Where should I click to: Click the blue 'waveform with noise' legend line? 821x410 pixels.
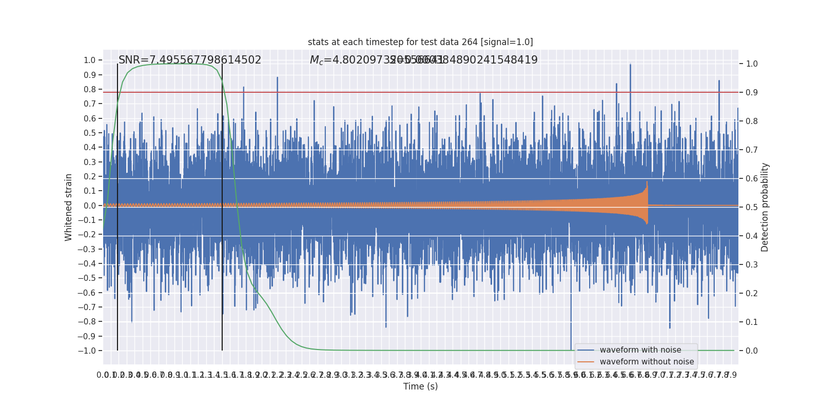tap(585, 350)
